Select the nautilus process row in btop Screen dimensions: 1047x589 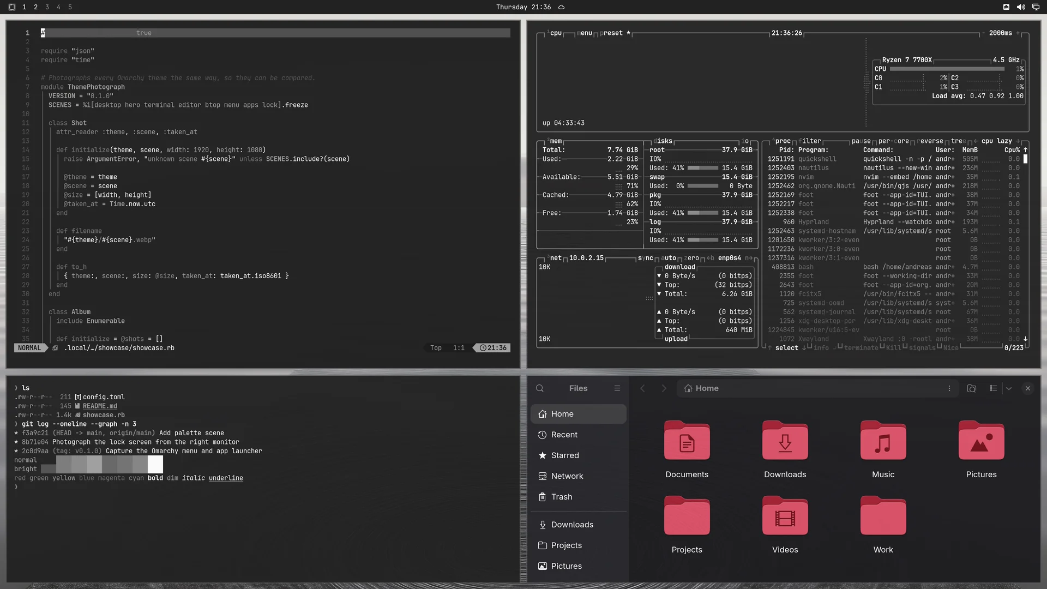[x=894, y=168]
